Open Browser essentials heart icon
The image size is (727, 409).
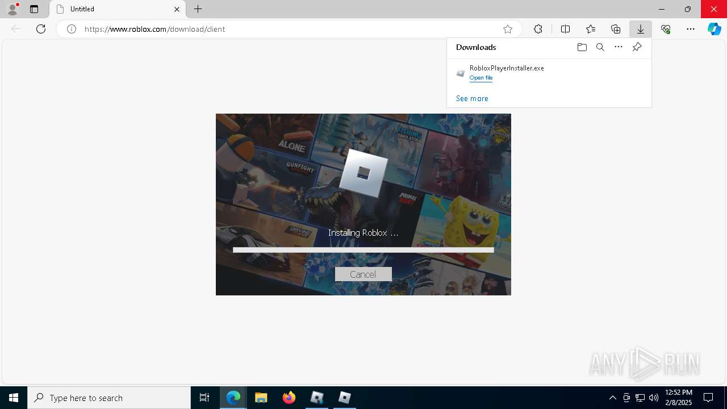click(x=666, y=29)
